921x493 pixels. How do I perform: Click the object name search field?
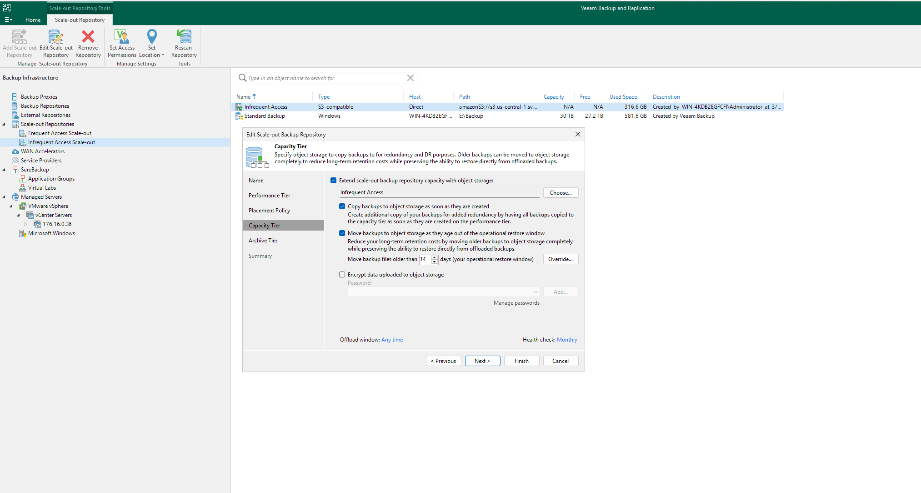[326, 78]
